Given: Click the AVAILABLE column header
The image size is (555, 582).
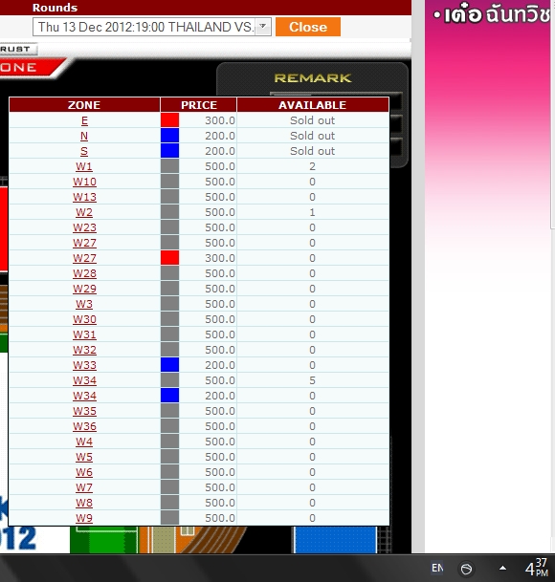Looking at the screenshot, I should pyautogui.click(x=313, y=105).
